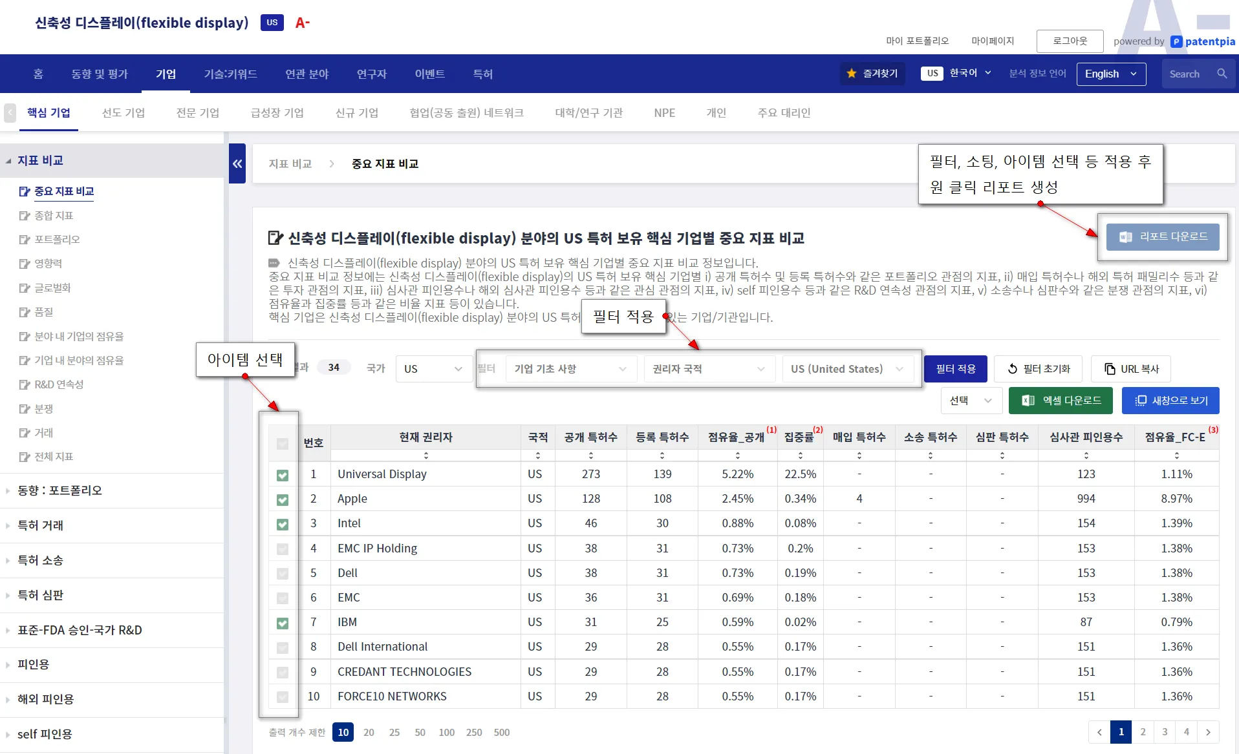Viewport: 1239px width, 754px height.
Task: Click the 중요 지표 비교 edit icon in sidebar
Action: [25, 191]
